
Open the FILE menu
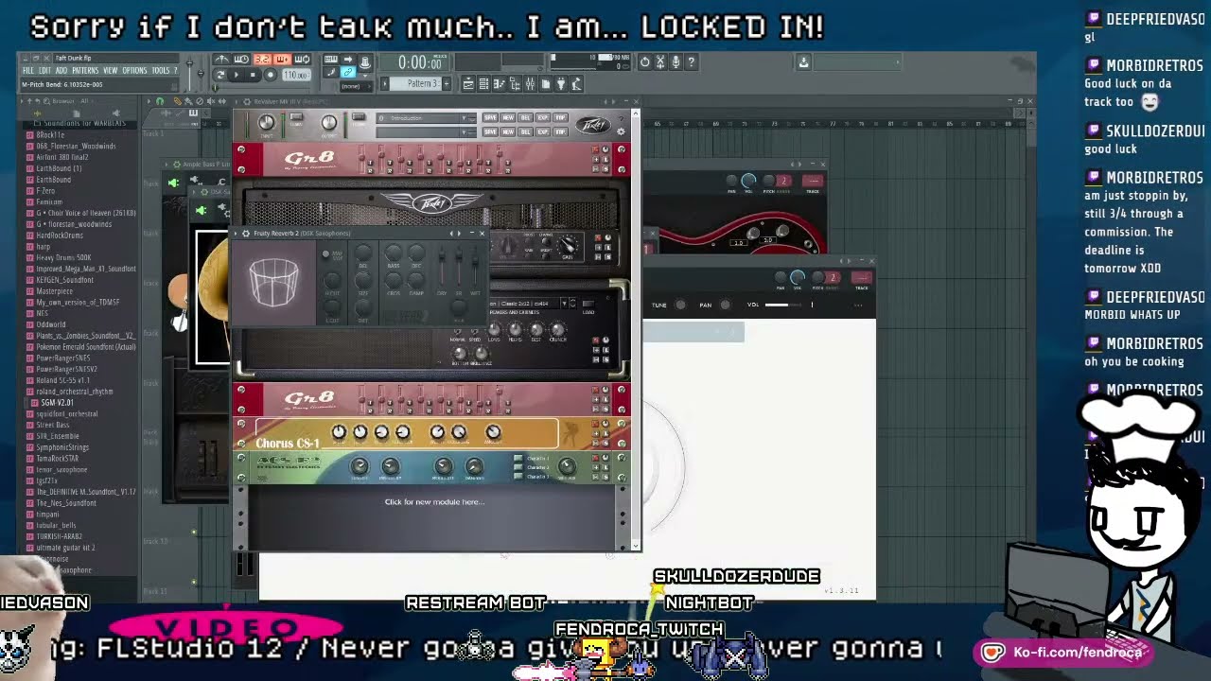click(x=28, y=70)
